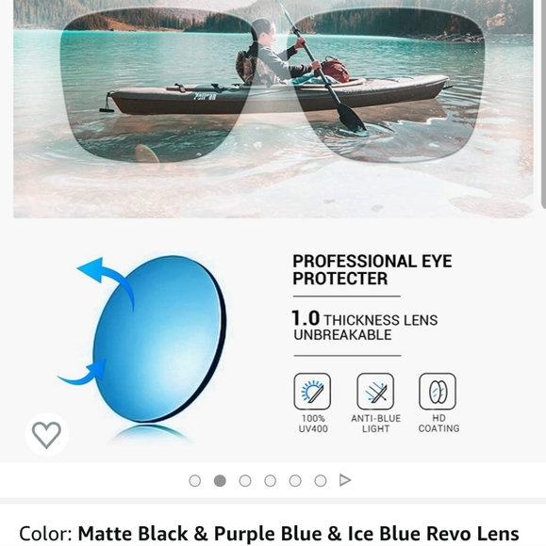Viewport: 546px width, 546px height.
Task: Click the blue circular lens illustration
Action: [x=159, y=339]
